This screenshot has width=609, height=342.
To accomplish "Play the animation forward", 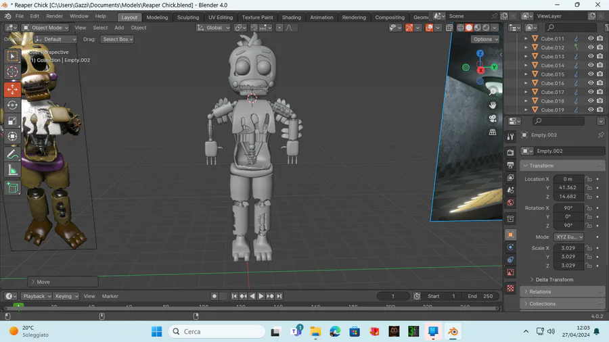I will 261,296.
